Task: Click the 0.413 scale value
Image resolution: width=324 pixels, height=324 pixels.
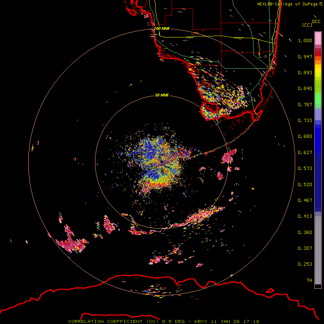Action: coord(305,216)
